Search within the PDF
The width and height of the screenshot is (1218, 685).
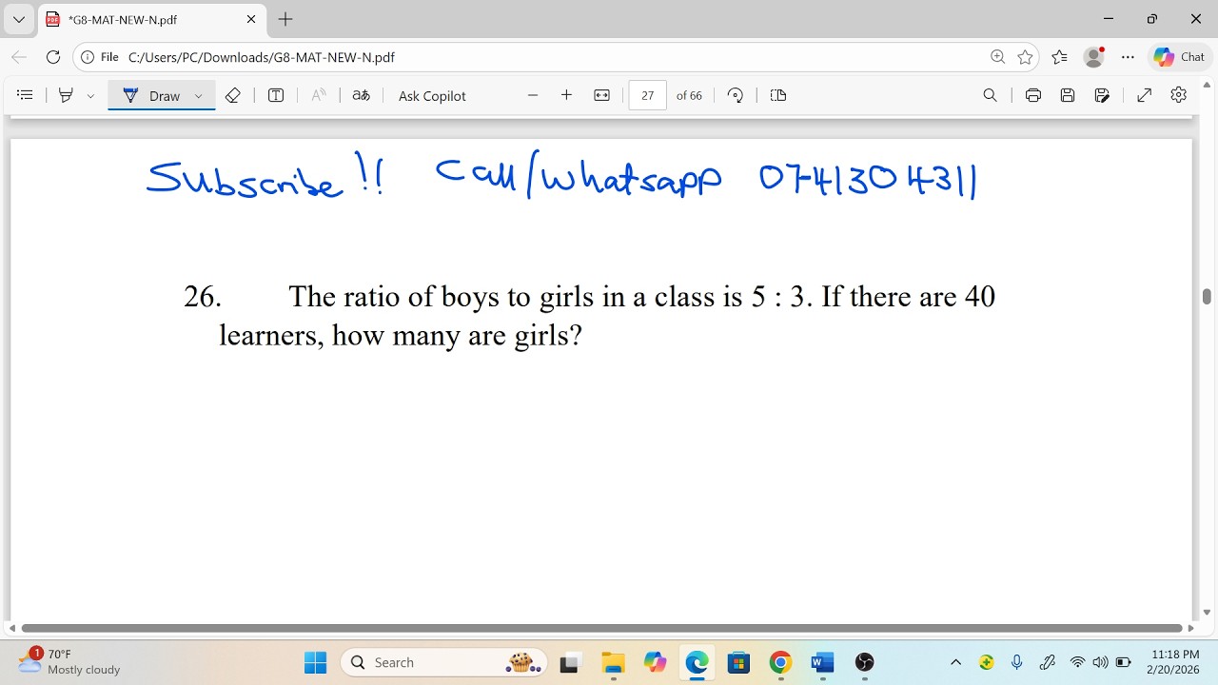990,95
